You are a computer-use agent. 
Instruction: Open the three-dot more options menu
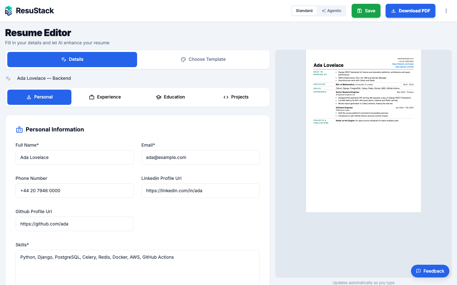[446, 11]
